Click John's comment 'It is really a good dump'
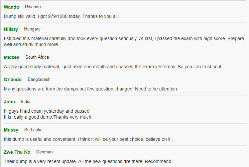This screenshot has width=249, height=167. 48,117
